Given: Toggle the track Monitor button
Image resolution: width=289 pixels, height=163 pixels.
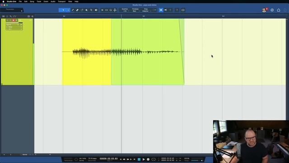Looking at the screenshot, I should 17,20.
